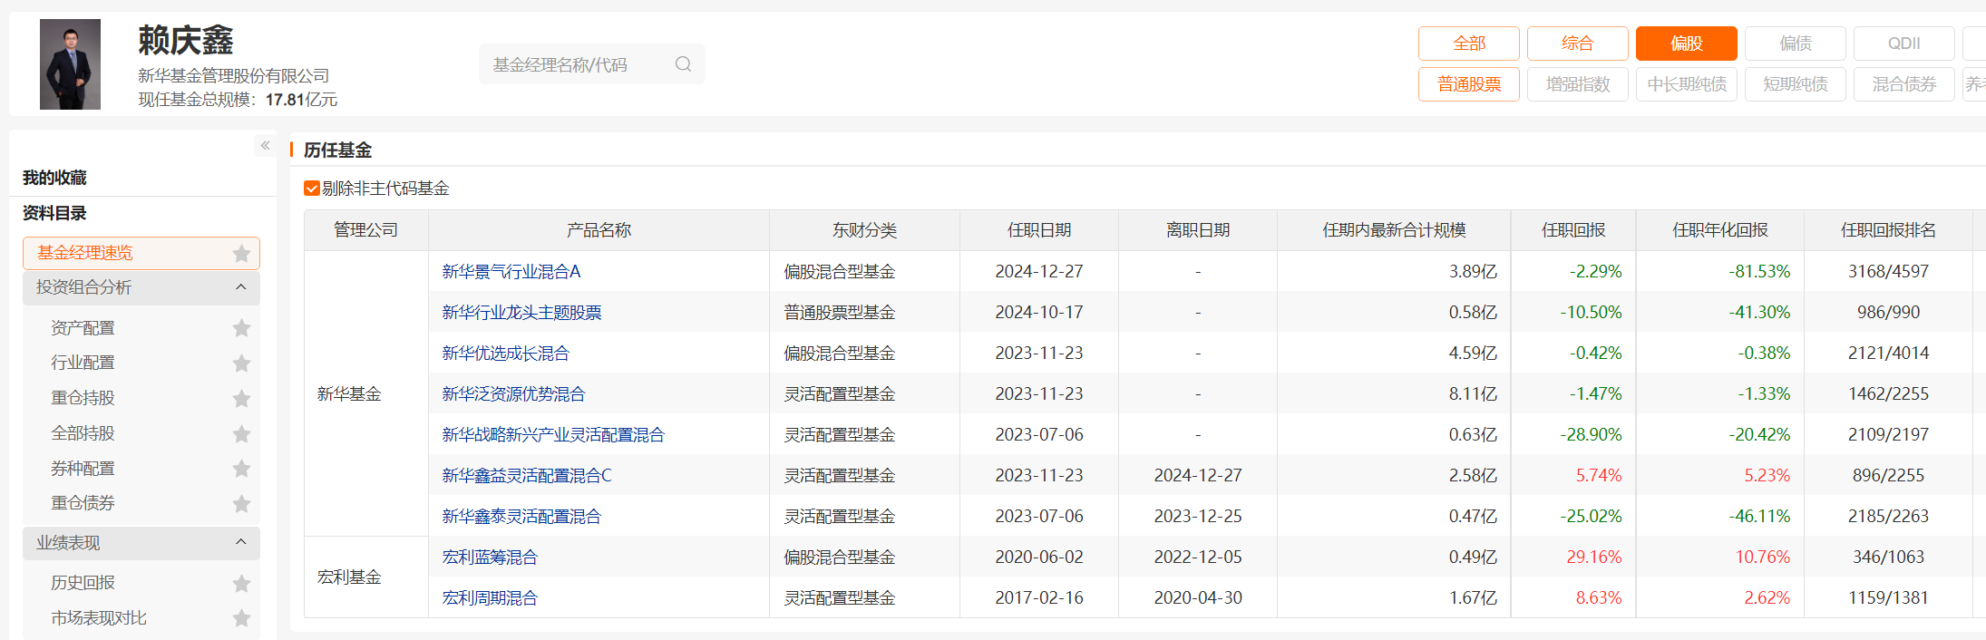Click the 任职回报排名 column header
The image size is (1986, 640).
coord(1888,230)
